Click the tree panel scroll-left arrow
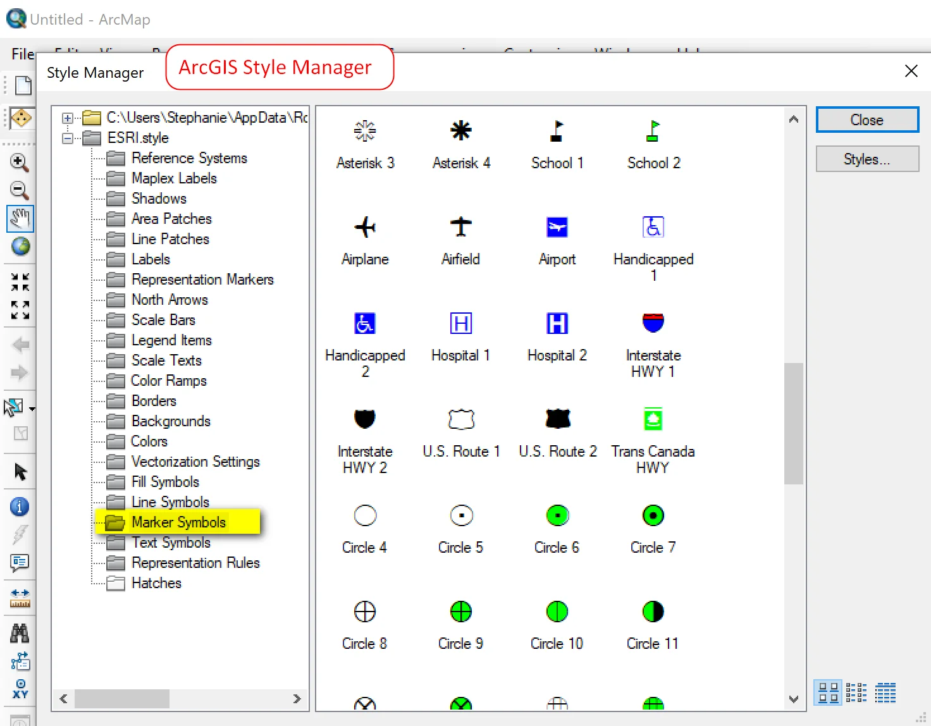Screen dimensions: 931x726 tap(63, 699)
